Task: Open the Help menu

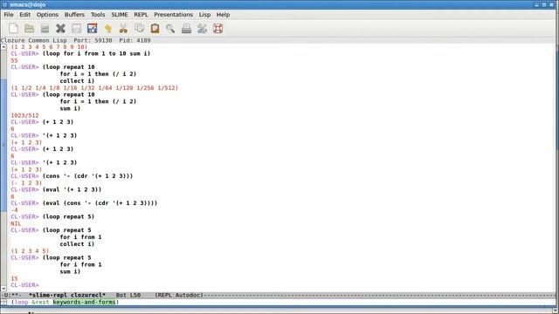Action: point(223,15)
